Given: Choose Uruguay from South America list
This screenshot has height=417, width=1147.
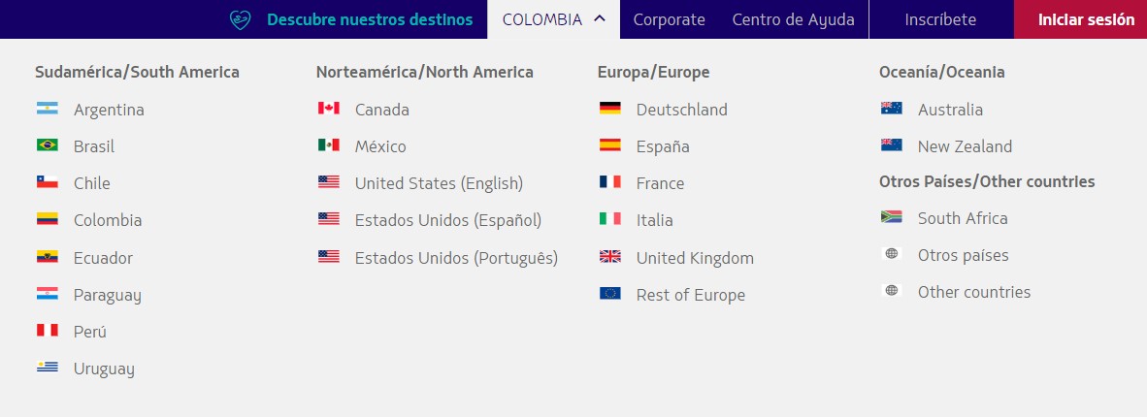Looking at the screenshot, I should [104, 369].
